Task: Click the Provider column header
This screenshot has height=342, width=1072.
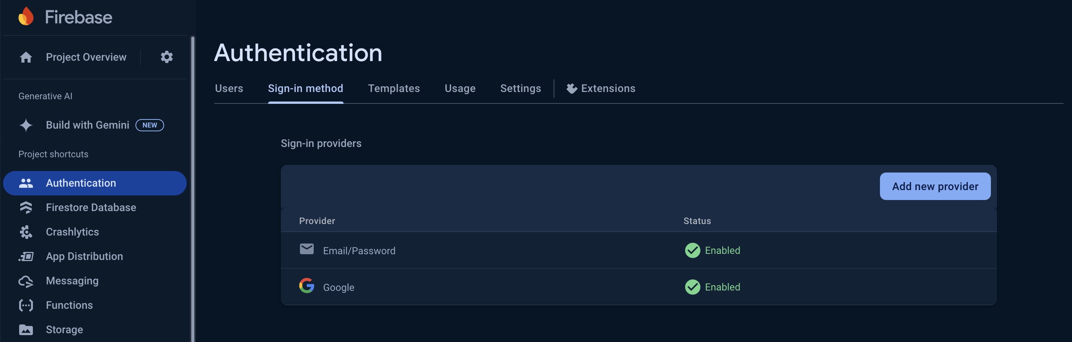Action: (x=317, y=221)
